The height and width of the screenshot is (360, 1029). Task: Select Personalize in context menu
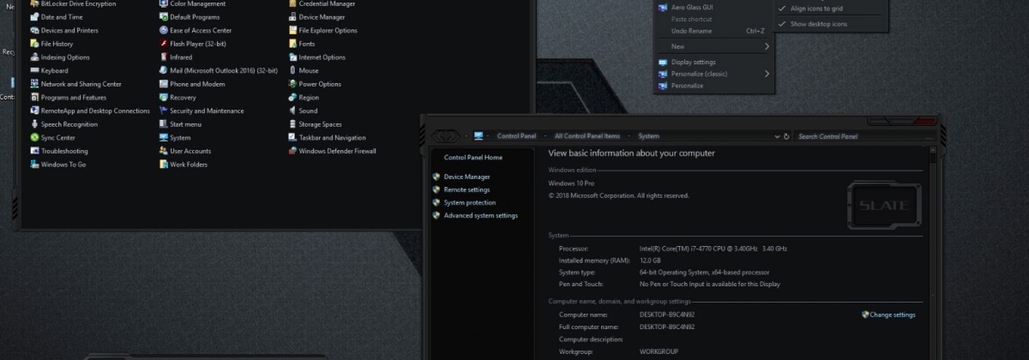(713, 86)
